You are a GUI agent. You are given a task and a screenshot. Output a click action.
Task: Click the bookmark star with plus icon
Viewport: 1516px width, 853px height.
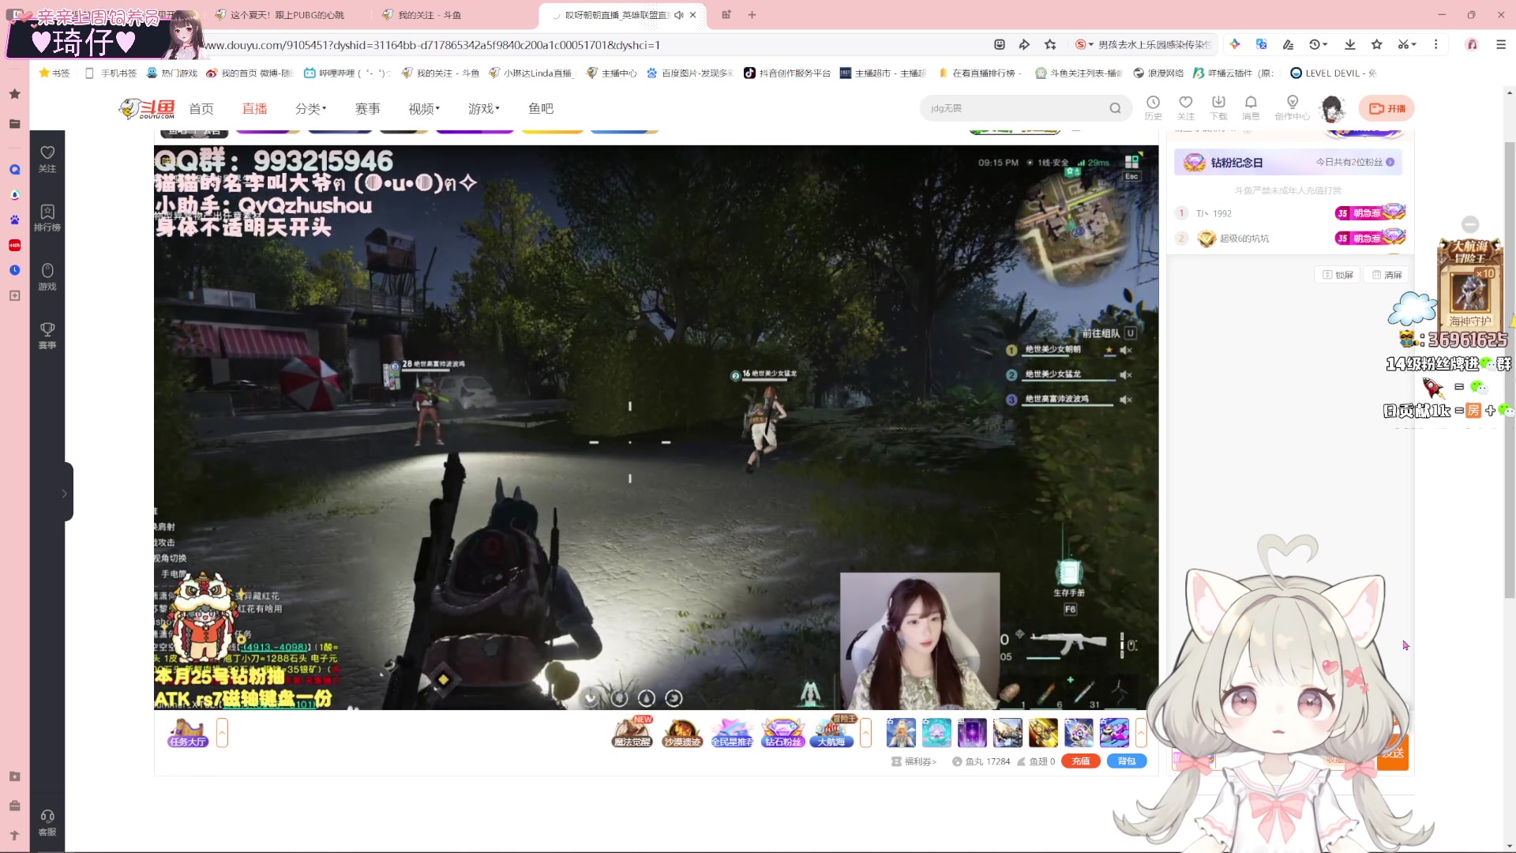[x=1050, y=45]
